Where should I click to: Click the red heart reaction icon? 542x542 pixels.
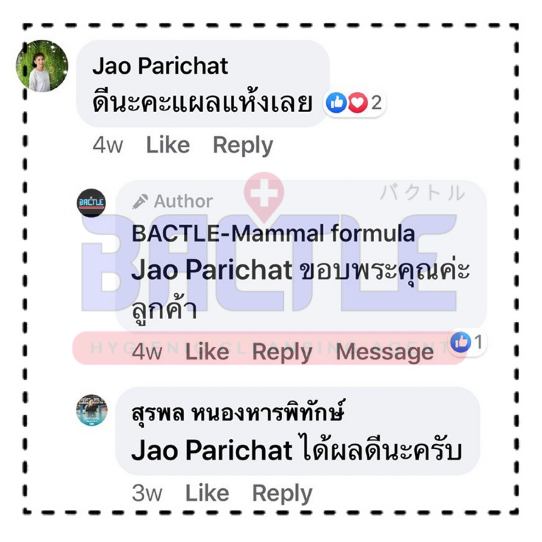358,102
